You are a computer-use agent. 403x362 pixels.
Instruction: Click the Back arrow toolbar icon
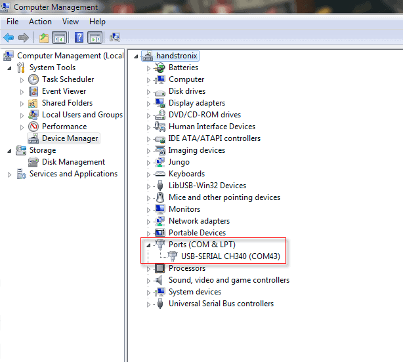(9, 38)
